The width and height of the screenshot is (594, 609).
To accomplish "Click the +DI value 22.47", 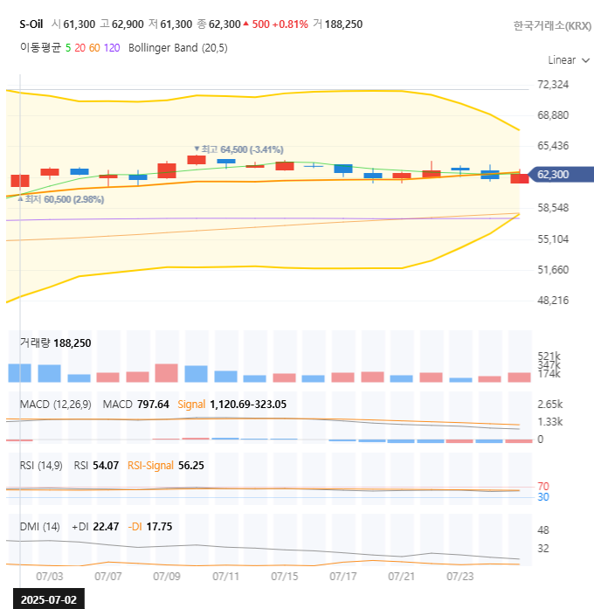I will [106, 527].
